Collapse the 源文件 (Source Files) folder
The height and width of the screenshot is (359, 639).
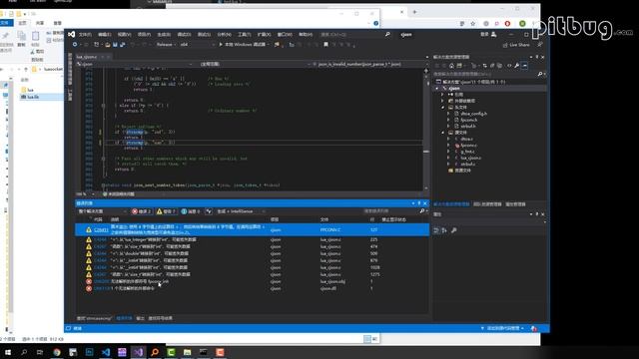442,133
